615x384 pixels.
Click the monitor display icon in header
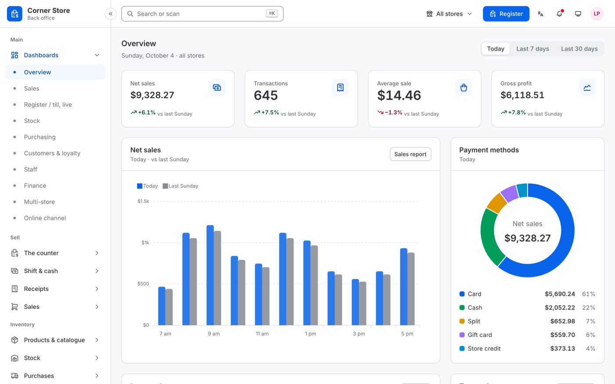[x=578, y=14]
